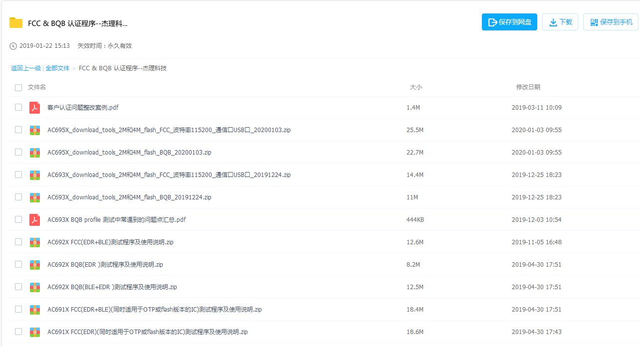This screenshot has height=347, width=640.
Task: Tick the checkbox for AC693X FCC 20191224 zip
Action: (18, 174)
